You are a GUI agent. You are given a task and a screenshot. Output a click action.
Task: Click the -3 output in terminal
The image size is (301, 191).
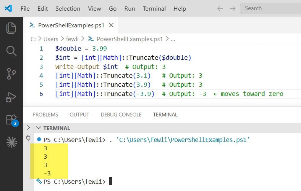coord(47,173)
